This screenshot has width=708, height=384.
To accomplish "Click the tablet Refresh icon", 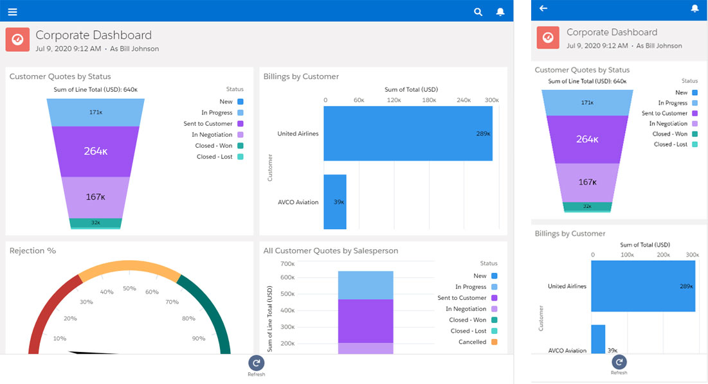I will [x=256, y=363].
